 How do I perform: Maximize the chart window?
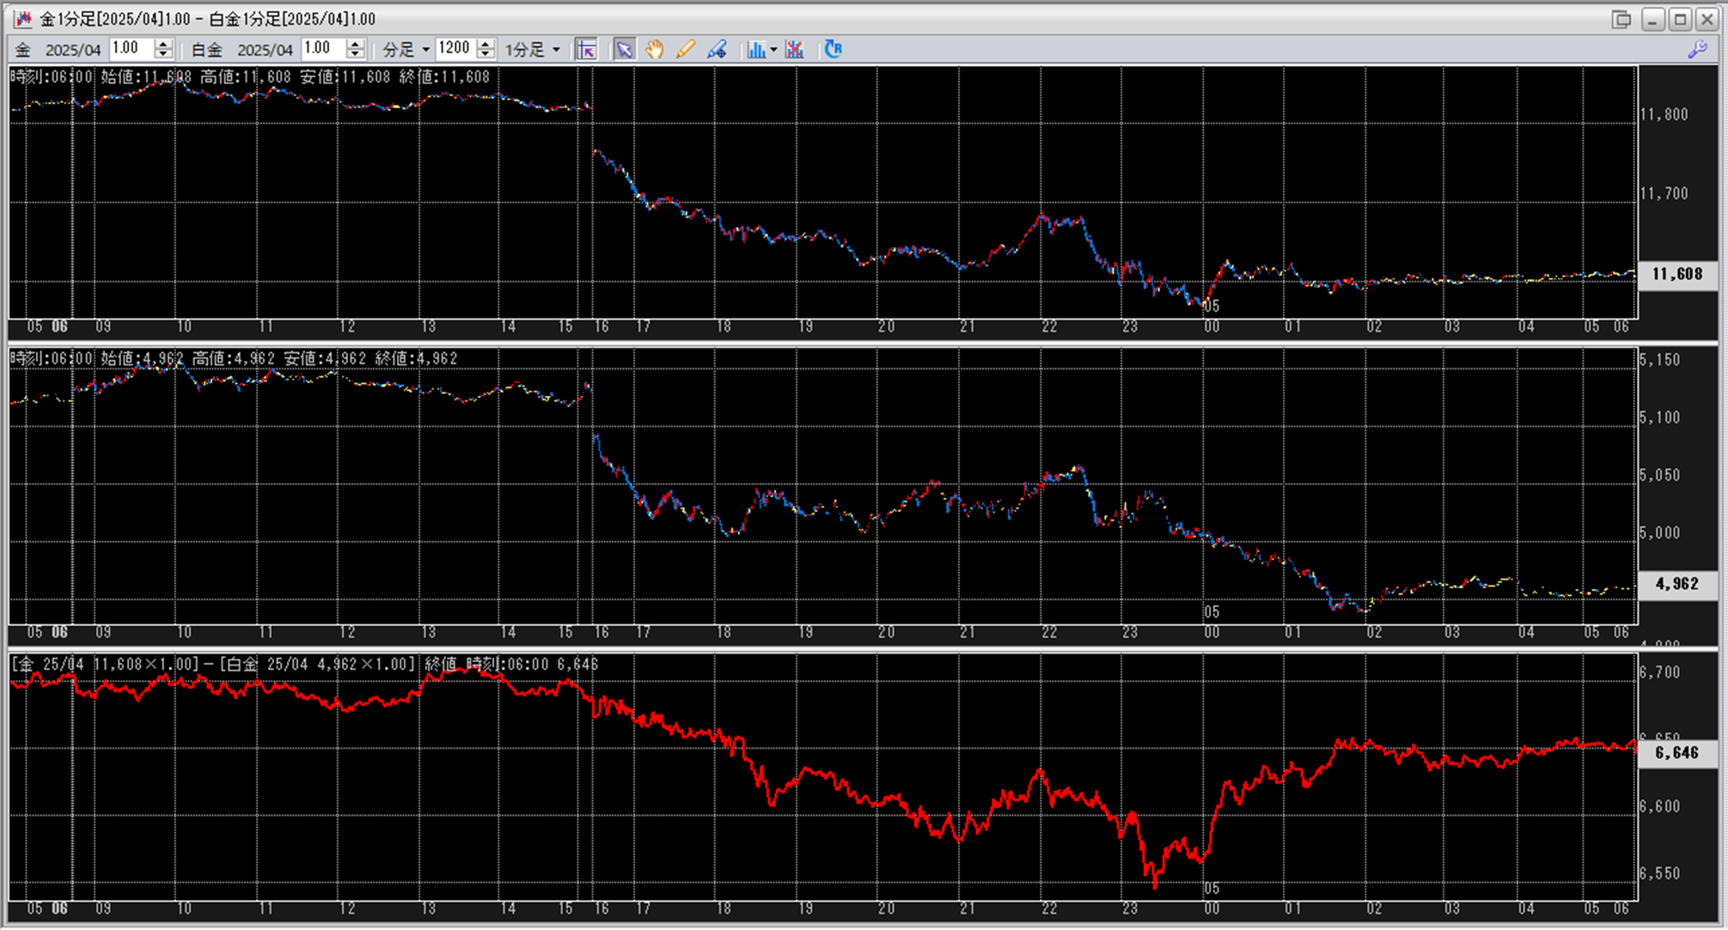pyautogui.click(x=1680, y=19)
